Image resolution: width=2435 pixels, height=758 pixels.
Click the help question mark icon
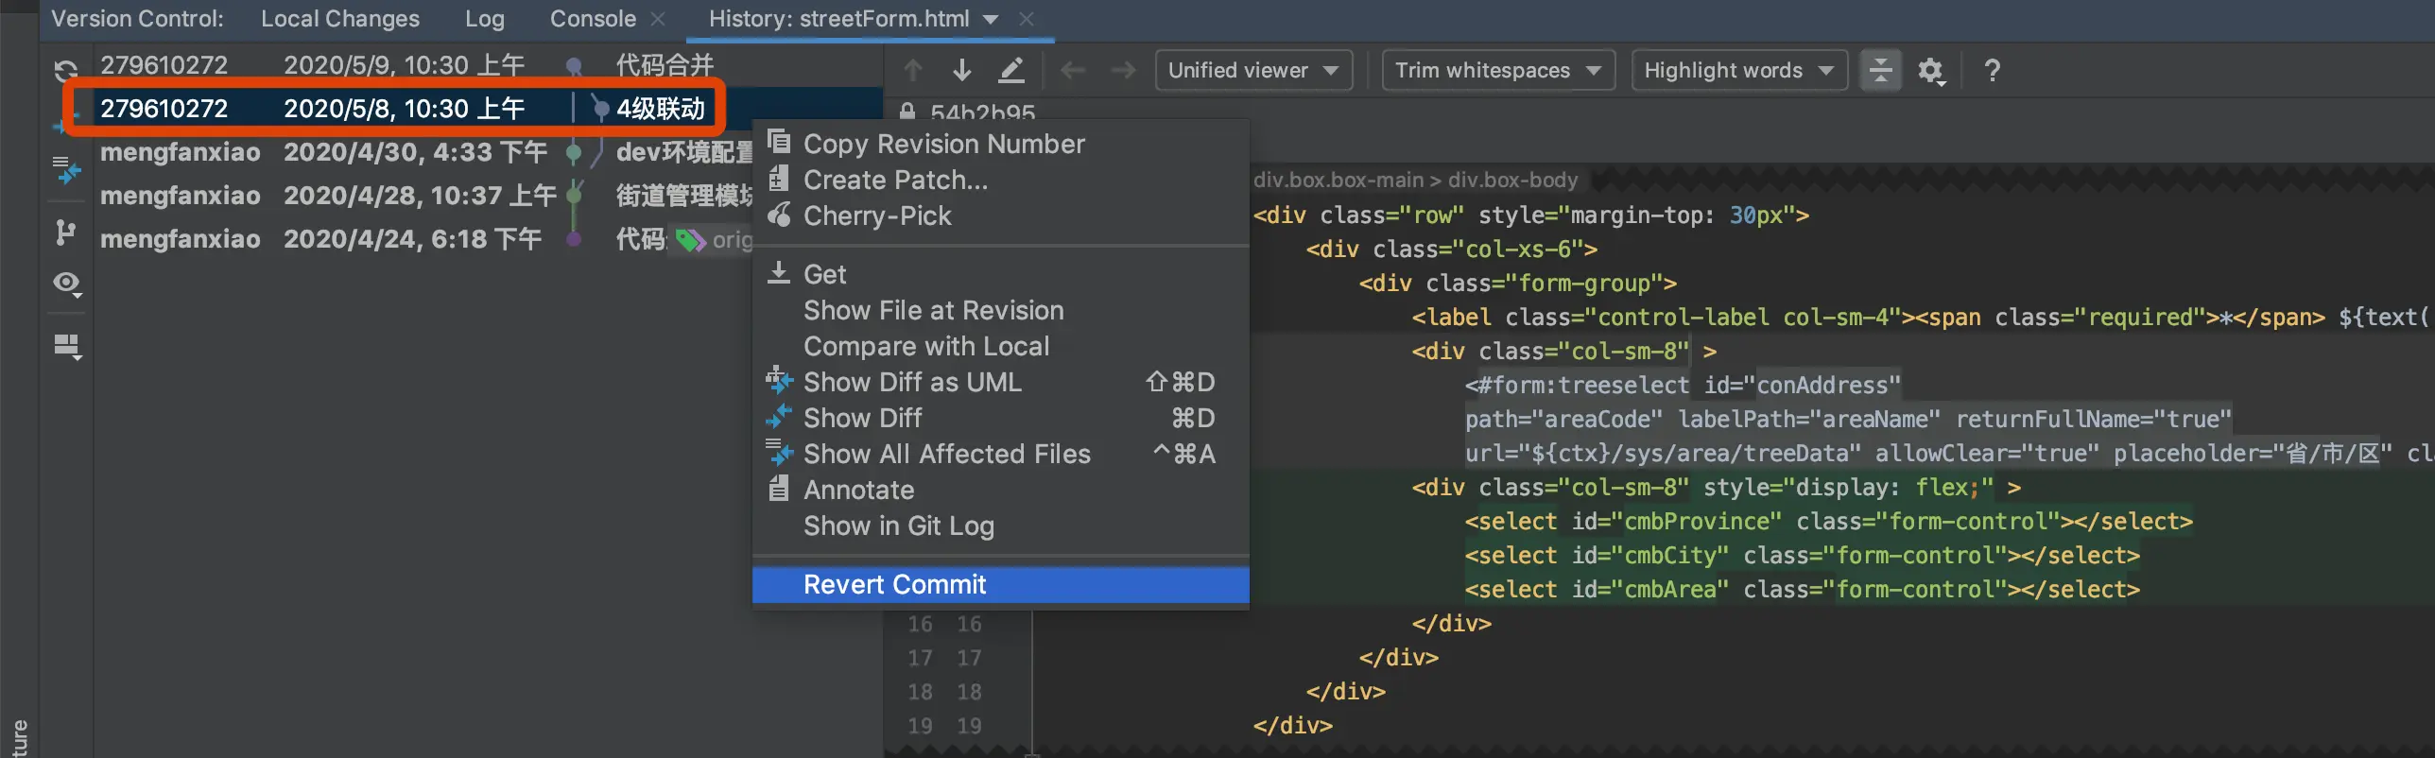pyautogui.click(x=1992, y=70)
